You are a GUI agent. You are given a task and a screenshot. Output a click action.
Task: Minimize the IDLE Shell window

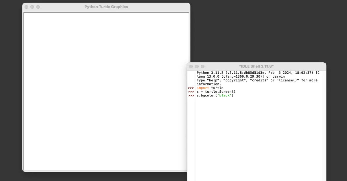click(197, 66)
